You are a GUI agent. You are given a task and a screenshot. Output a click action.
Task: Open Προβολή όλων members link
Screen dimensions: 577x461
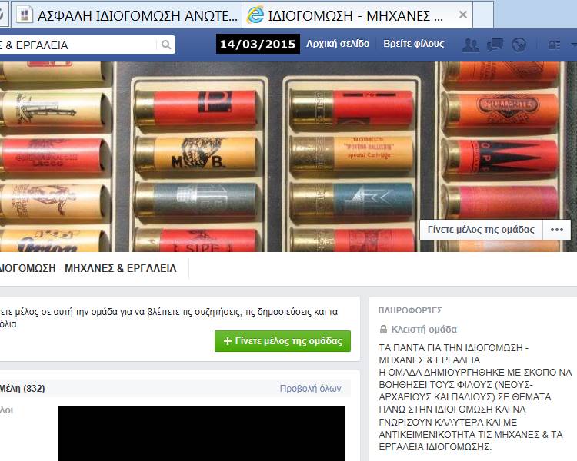310,389
